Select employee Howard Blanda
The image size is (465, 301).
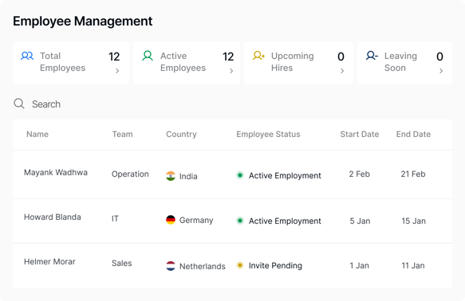click(52, 217)
